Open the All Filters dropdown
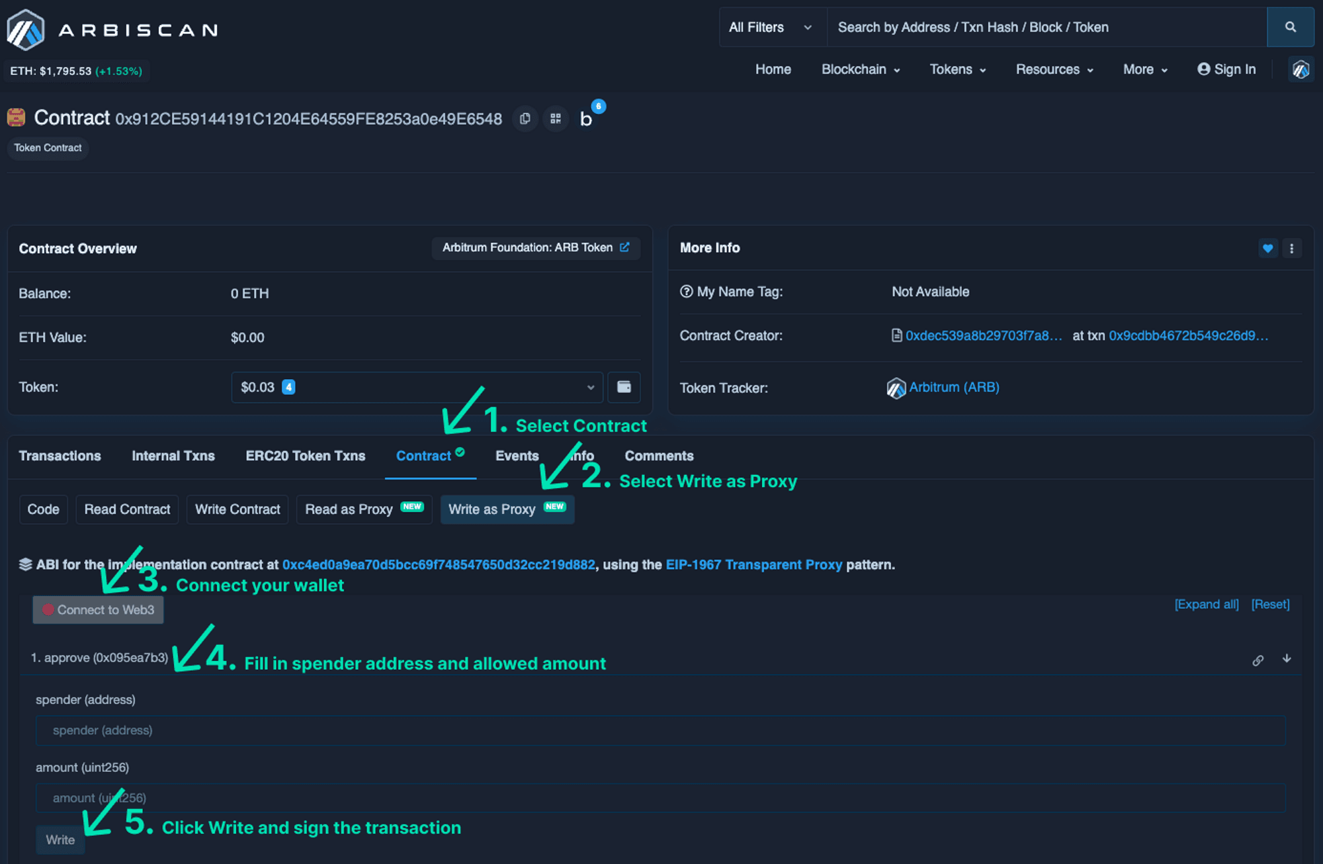The width and height of the screenshot is (1323, 864). tap(772, 27)
